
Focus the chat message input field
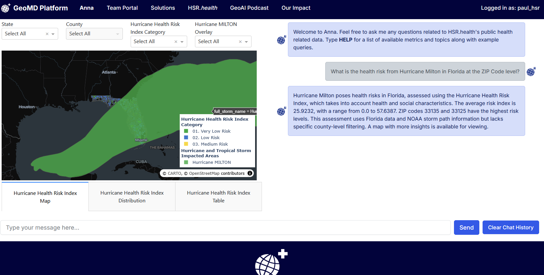(225, 228)
